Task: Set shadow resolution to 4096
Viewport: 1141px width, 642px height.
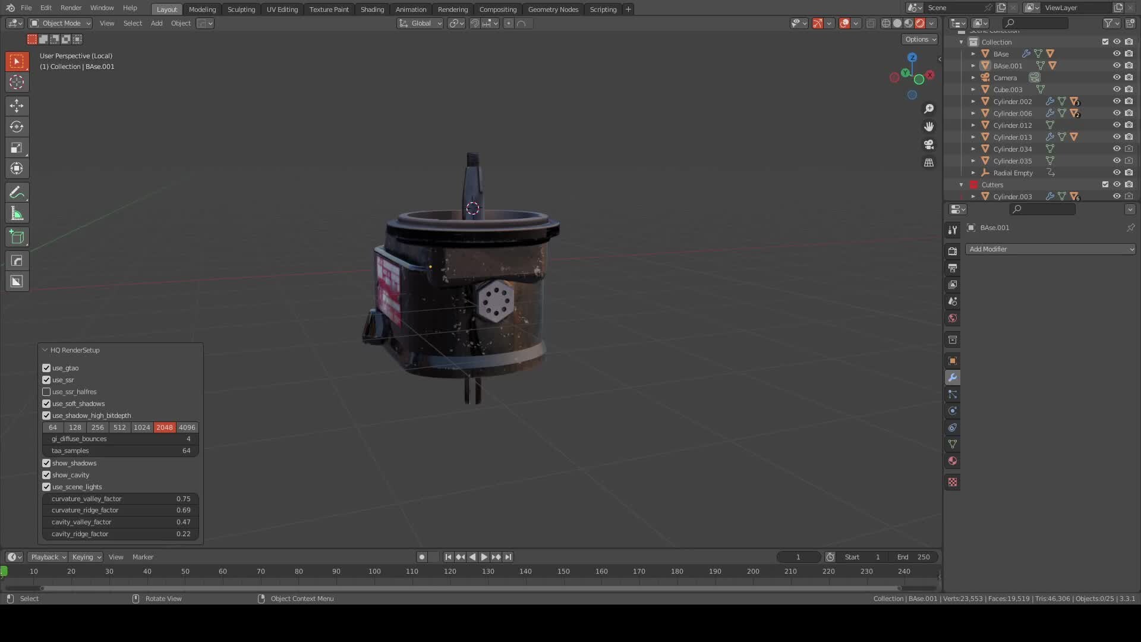Action: pyautogui.click(x=187, y=427)
